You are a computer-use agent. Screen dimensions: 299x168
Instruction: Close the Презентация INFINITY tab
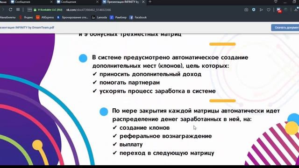coord(143,2)
